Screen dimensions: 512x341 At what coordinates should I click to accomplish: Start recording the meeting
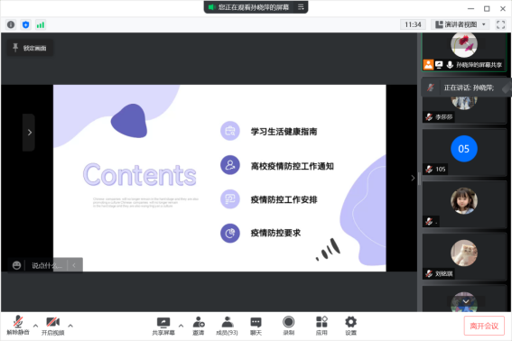(288, 326)
